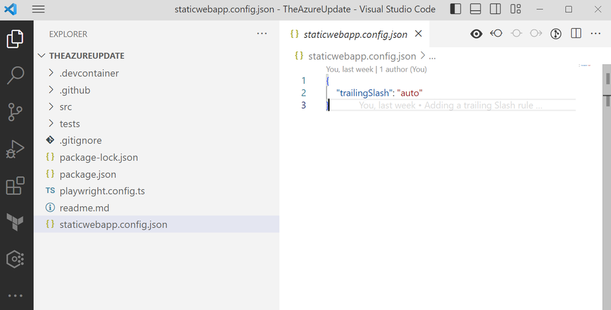Click the EXPLORER panel title
This screenshot has height=310, width=611.
68,34
